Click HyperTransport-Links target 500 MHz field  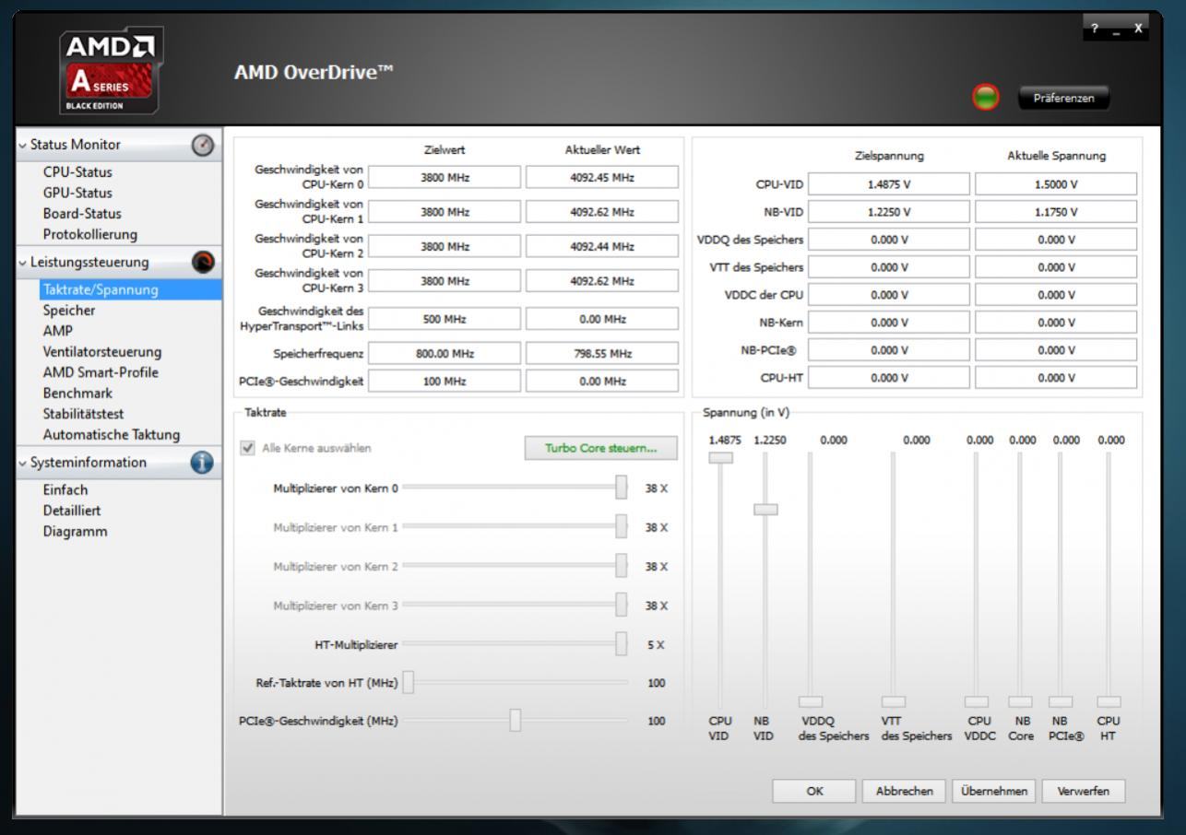(x=445, y=319)
